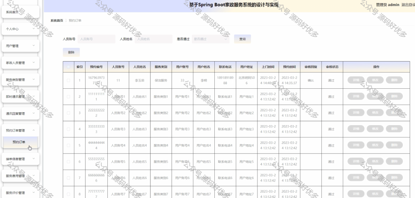Open 详情 for the 人员姓名4 row
The height and width of the screenshot is (198, 415).
tap(356, 145)
